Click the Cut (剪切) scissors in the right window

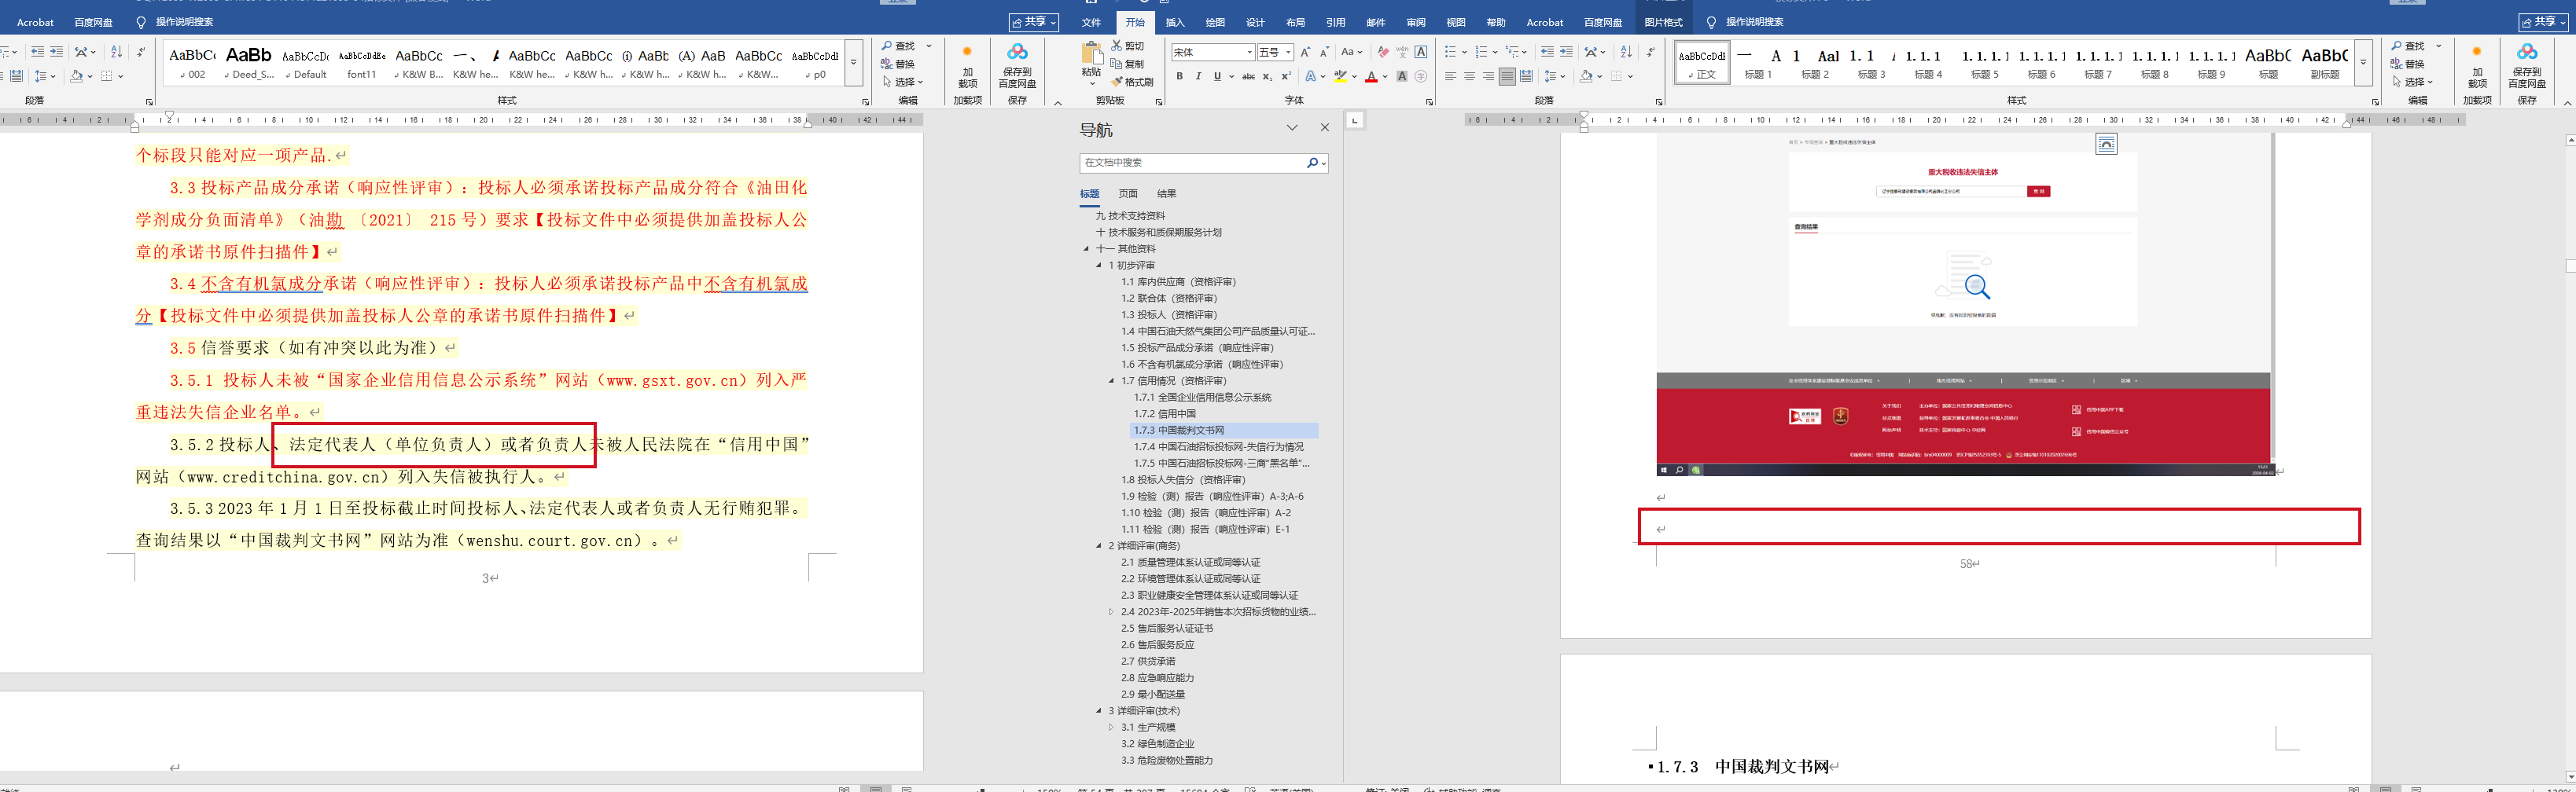pos(1127,46)
